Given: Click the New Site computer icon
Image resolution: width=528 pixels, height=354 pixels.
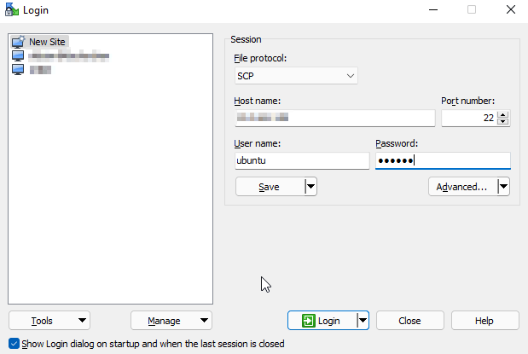Looking at the screenshot, I should [18, 42].
